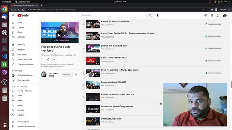Go to the YouTube logo home link
232x130 pixels.
(x=23, y=15)
